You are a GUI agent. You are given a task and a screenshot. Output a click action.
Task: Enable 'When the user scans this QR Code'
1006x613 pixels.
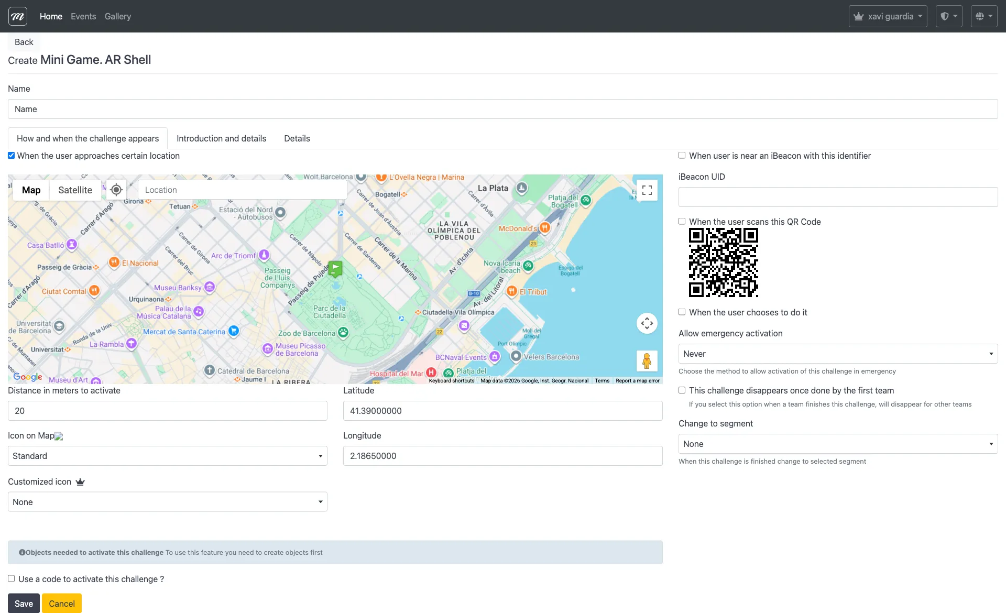tap(682, 222)
